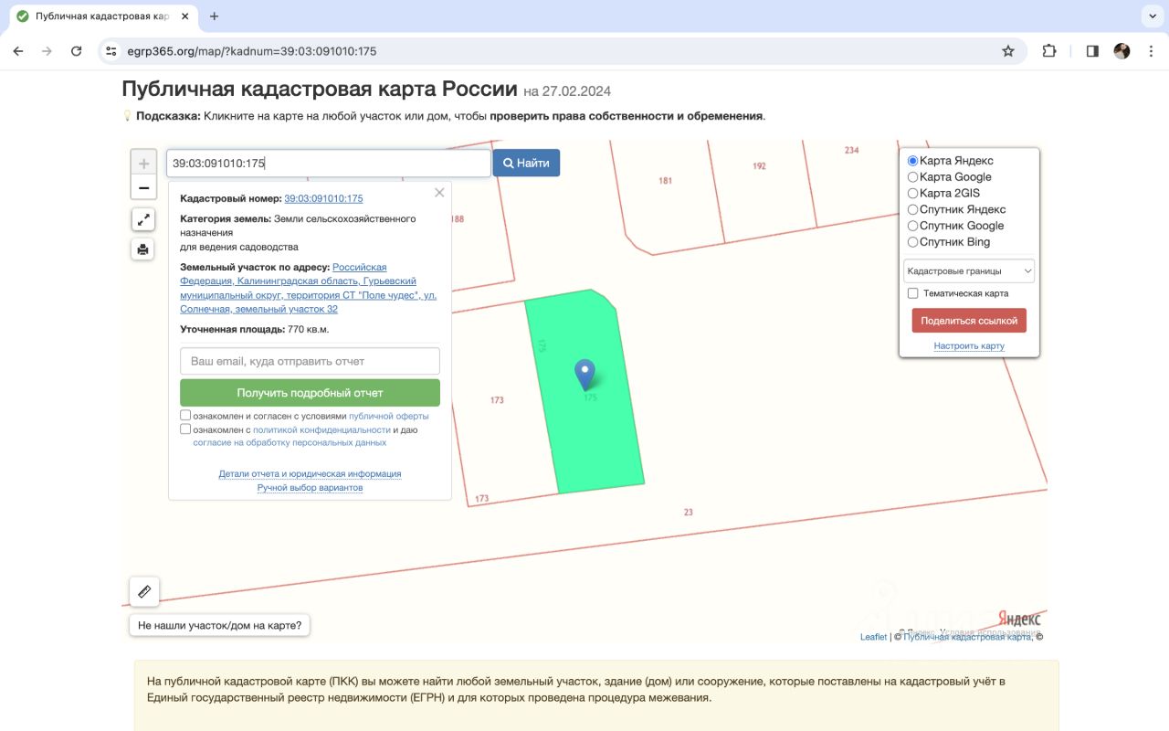Viewport: 1169px width, 731px height.
Task: Check the privacy policy consent box
Action: pyautogui.click(x=185, y=429)
